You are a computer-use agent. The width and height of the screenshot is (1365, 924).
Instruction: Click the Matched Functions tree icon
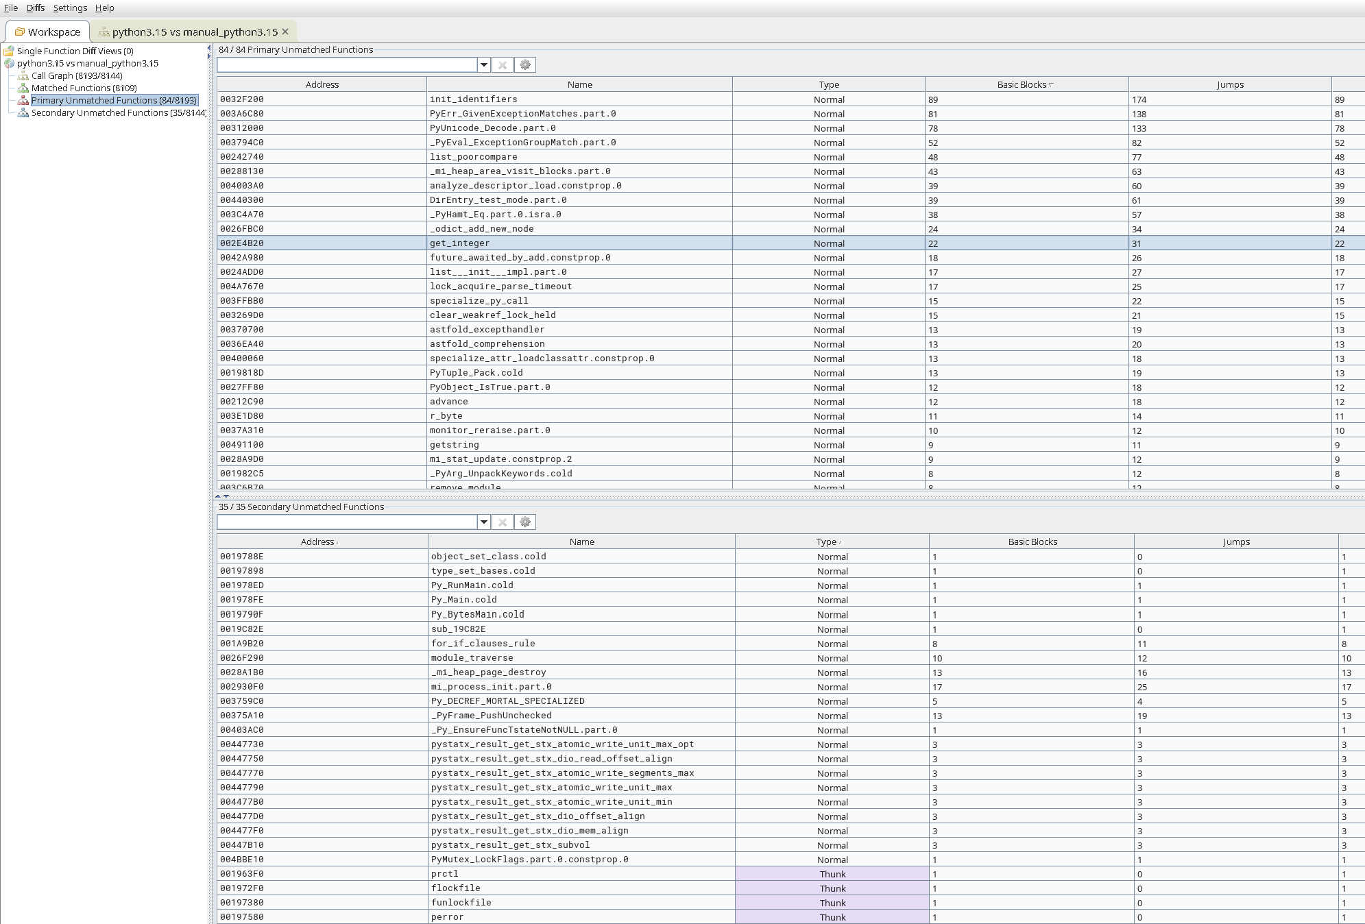pyautogui.click(x=23, y=88)
